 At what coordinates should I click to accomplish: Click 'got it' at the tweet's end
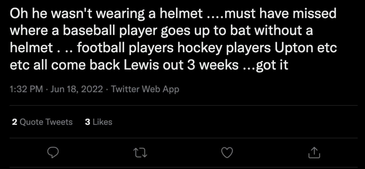click(272, 66)
